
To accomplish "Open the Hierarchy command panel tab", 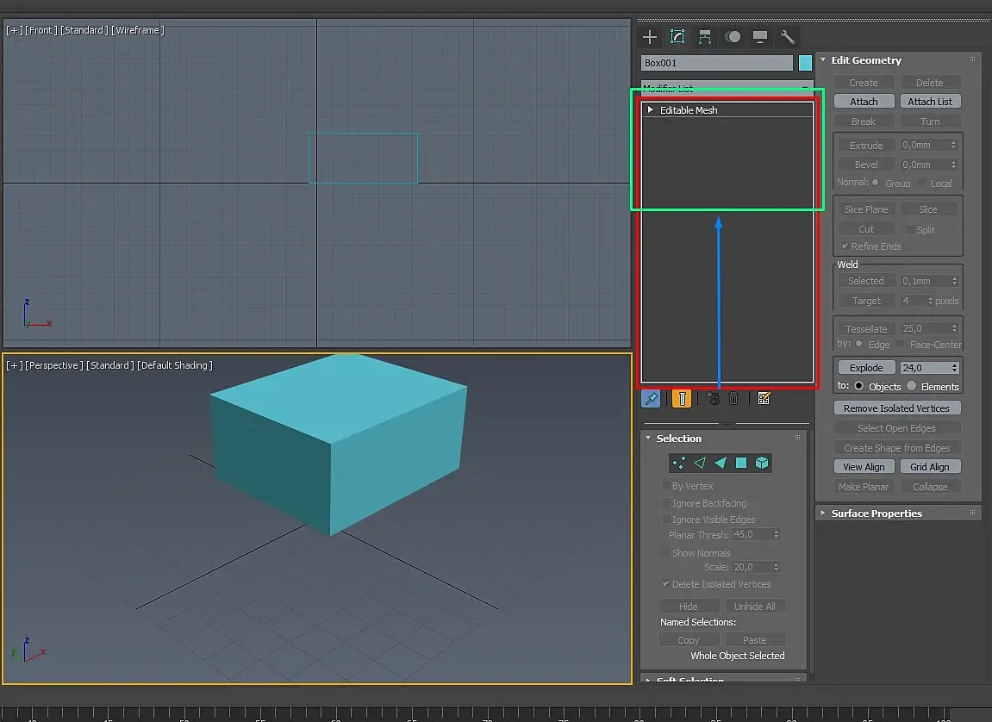I will point(705,36).
